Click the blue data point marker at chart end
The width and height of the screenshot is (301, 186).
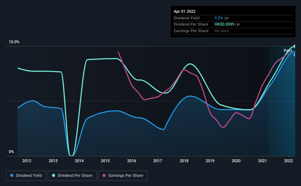tap(294, 55)
